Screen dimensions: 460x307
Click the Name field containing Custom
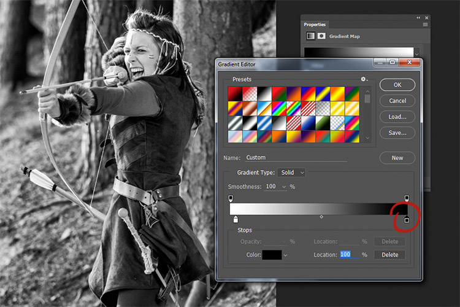click(296, 157)
